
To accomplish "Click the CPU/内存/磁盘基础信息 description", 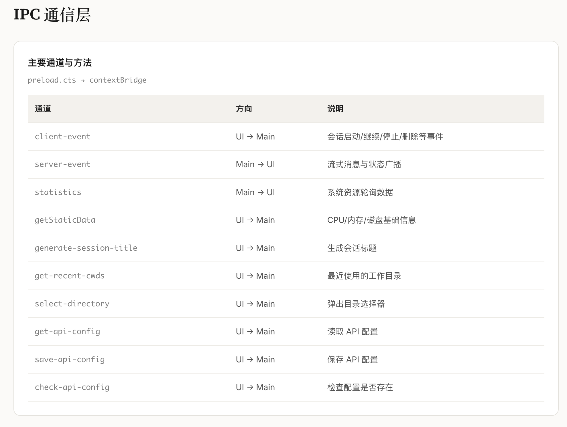I will [371, 220].
